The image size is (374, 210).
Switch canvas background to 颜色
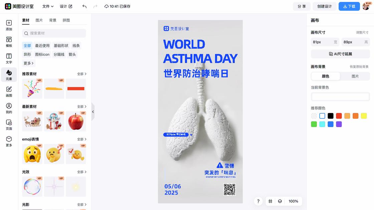coord(326,76)
